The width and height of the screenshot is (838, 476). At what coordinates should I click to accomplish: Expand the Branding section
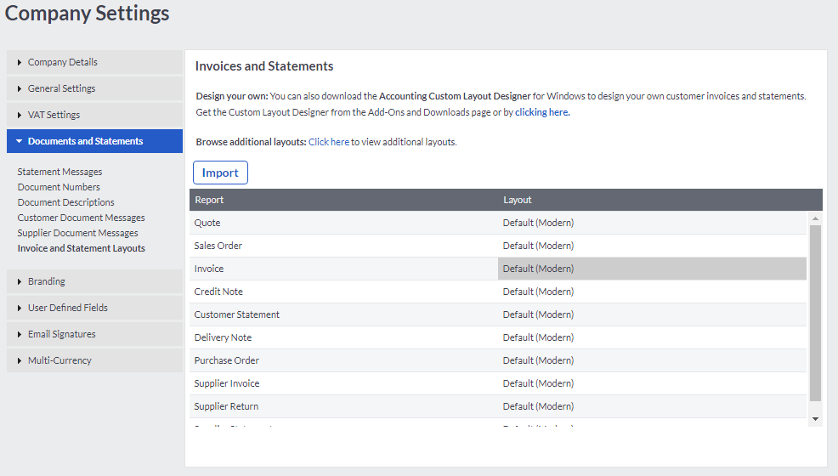pos(46,281)
